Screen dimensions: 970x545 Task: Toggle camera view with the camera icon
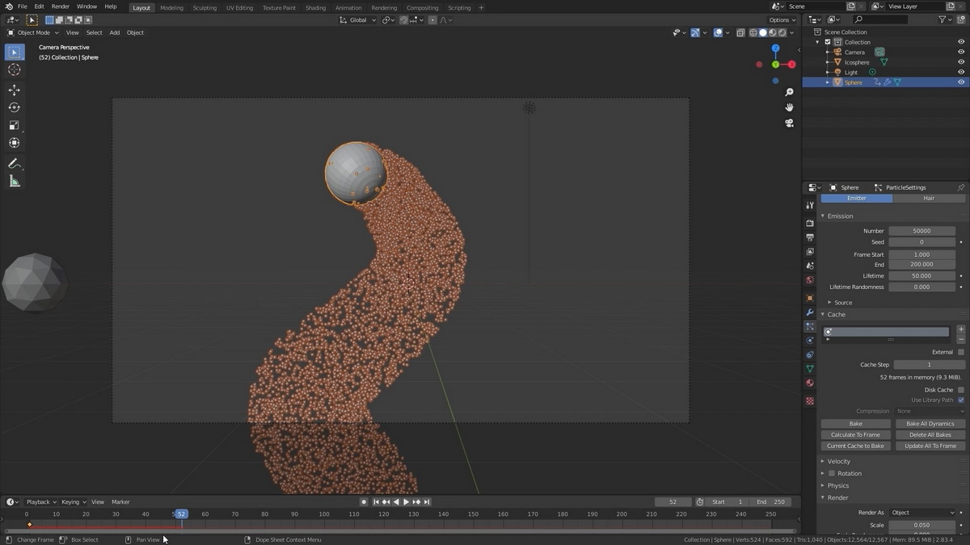789,123
